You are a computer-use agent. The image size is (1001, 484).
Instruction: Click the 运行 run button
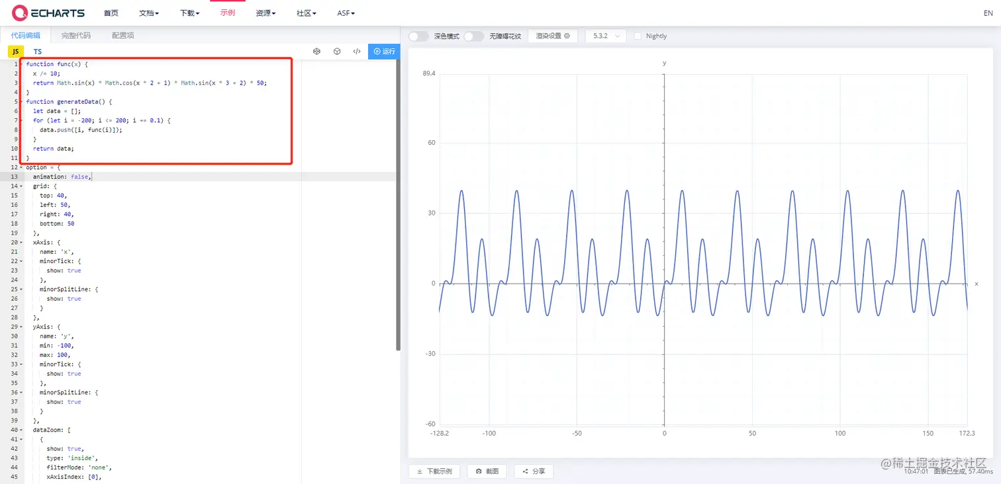[384, 51]
